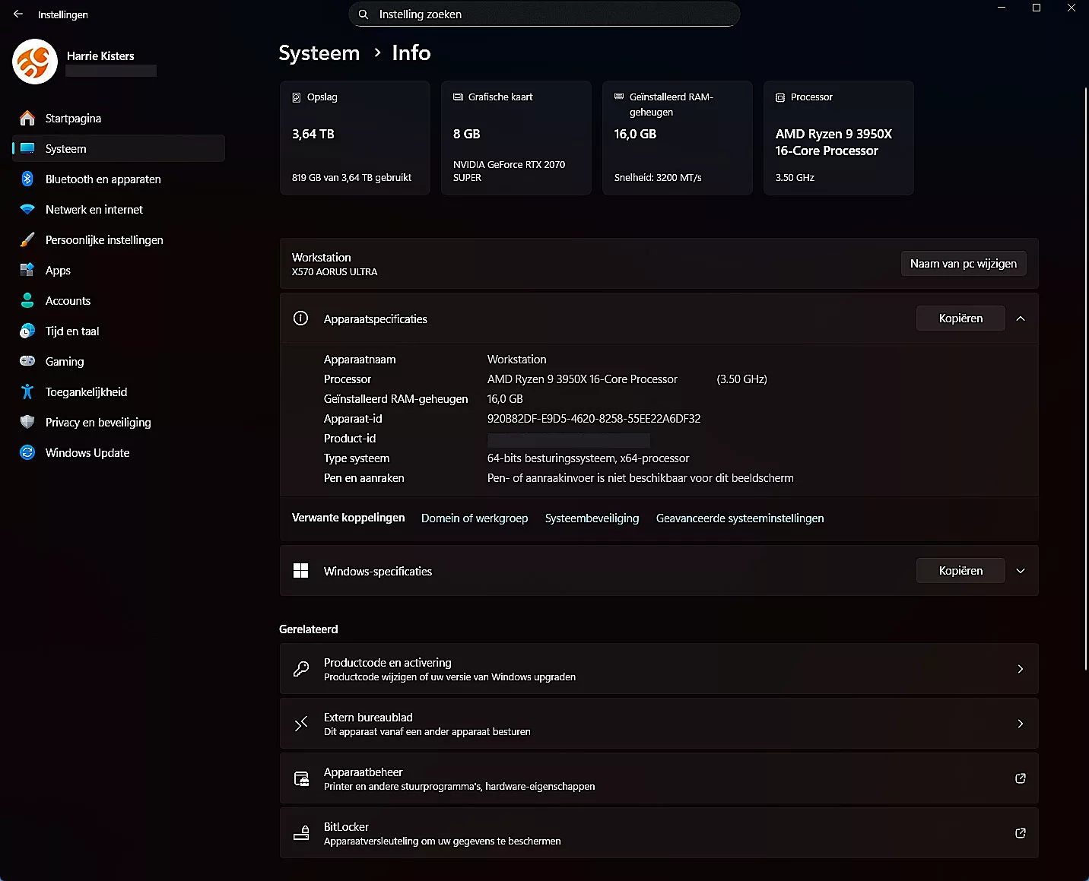
Task: Open Extern bureaublad via its chevron
Action: pyautogui.click(x=1021, y=724)
